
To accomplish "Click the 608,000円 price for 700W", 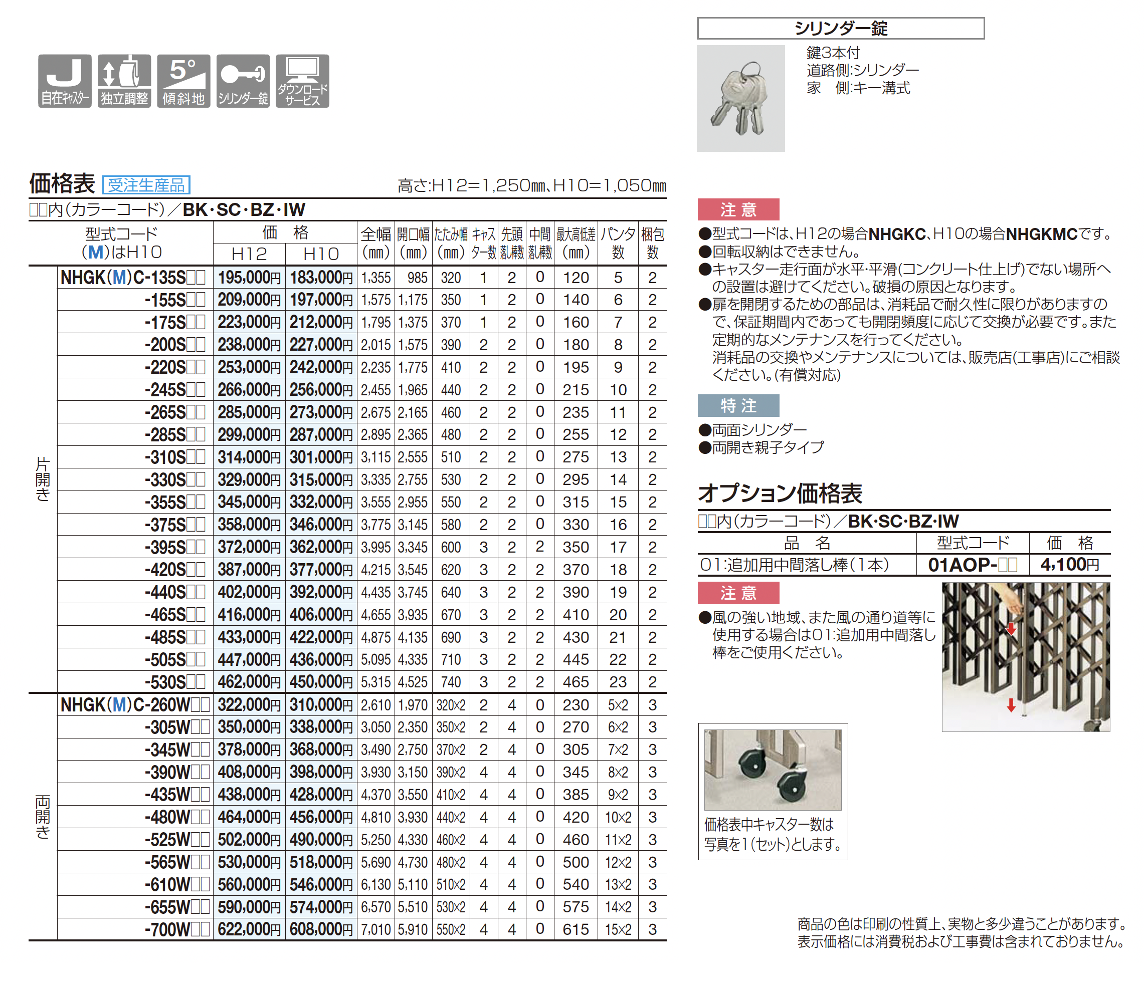I will click(321, 929).
